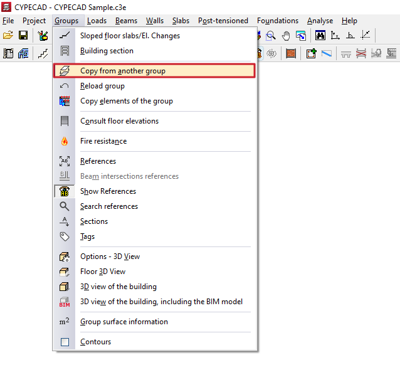Click the open file folder toolbar icon

tap(8, 35)
